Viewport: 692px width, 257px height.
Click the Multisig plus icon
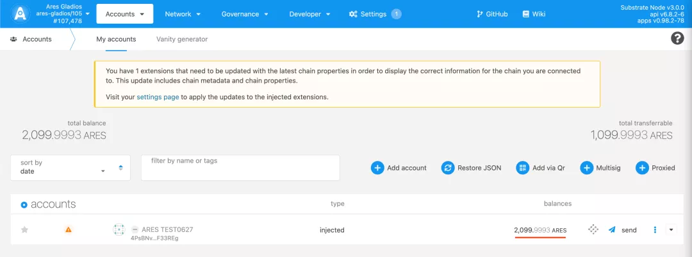(x=586, y=168)
